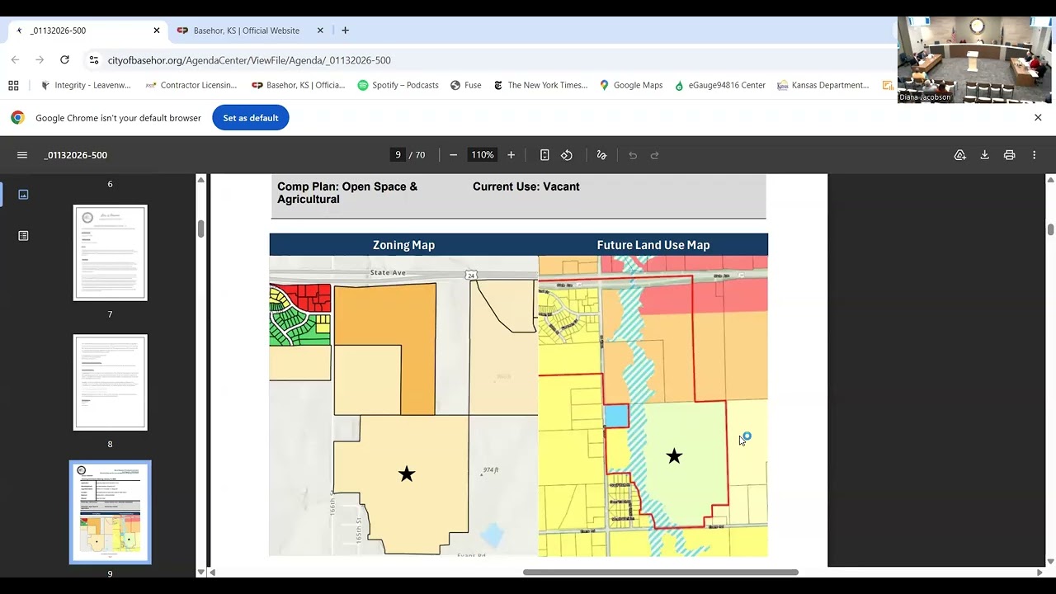Download the PDF file
This screenshot has height=594, width=1056.
click(984, 155)
